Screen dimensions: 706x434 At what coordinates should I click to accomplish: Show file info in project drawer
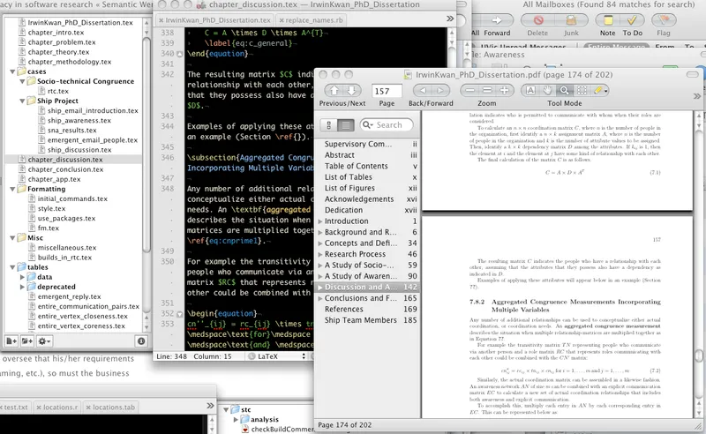[141, 341]
